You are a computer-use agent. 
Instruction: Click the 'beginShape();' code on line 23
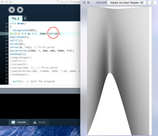coord(19,37)
